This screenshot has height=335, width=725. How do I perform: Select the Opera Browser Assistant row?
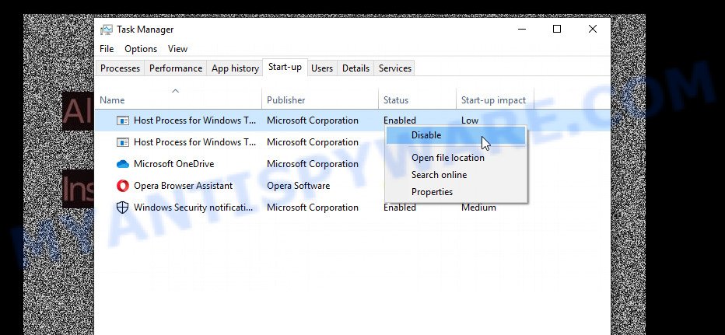coord(352,186)
